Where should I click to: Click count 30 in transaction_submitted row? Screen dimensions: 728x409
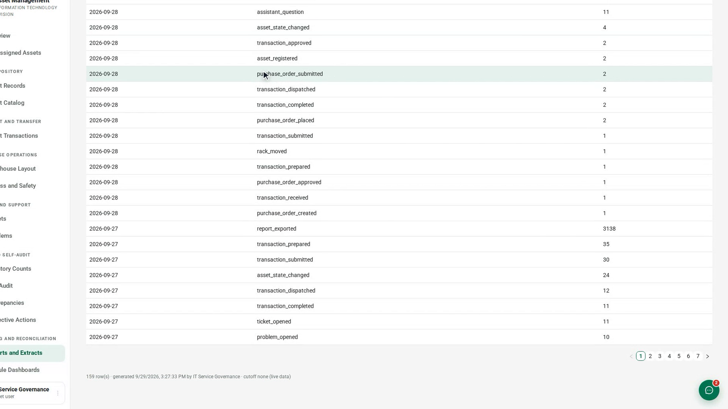(x=606, y=260)
